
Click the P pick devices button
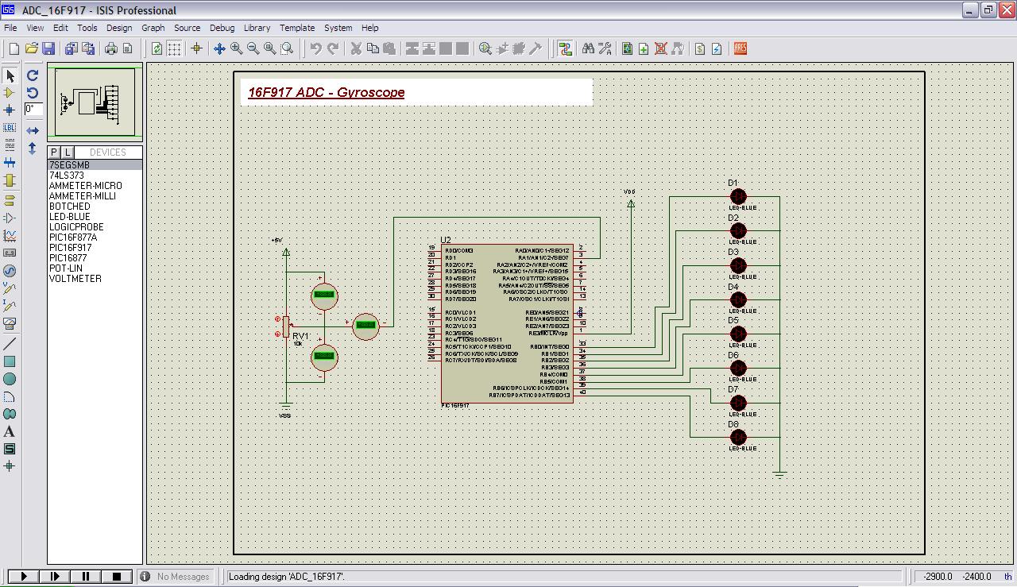click(x=54, y=153)
